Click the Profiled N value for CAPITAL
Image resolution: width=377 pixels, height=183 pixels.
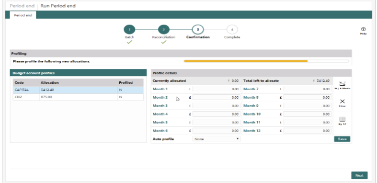pos(121,90)
